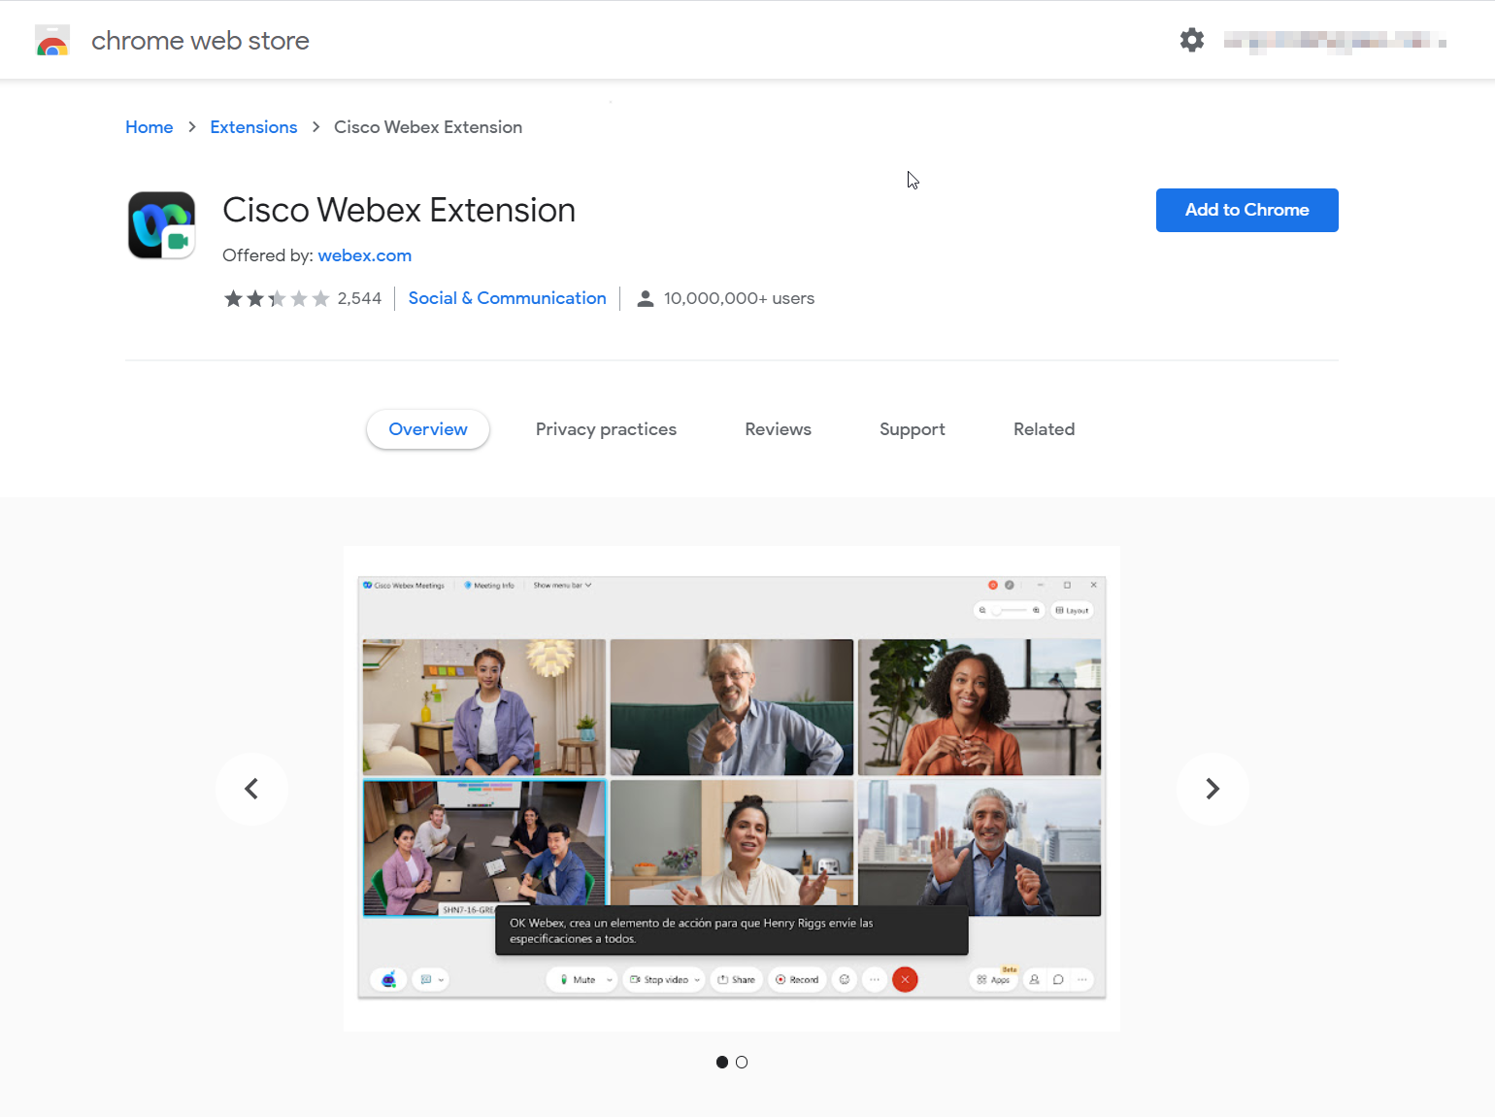Show previous screenshot with left arrow
The image size is (1495, 1117).
coord(251,789)
